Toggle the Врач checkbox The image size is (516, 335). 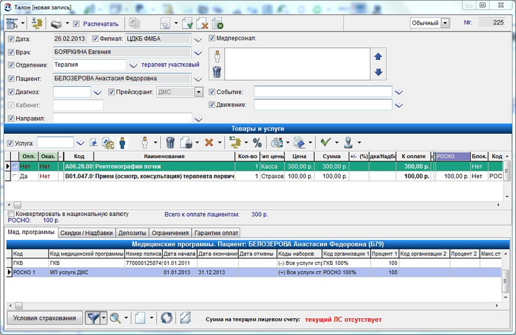[x=11, y=52]
